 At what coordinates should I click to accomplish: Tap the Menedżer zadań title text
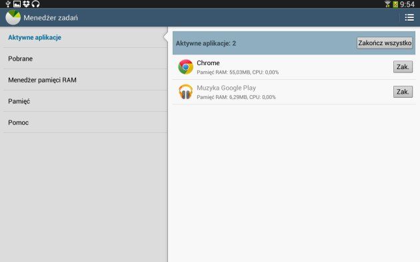(x=51, y=18)
